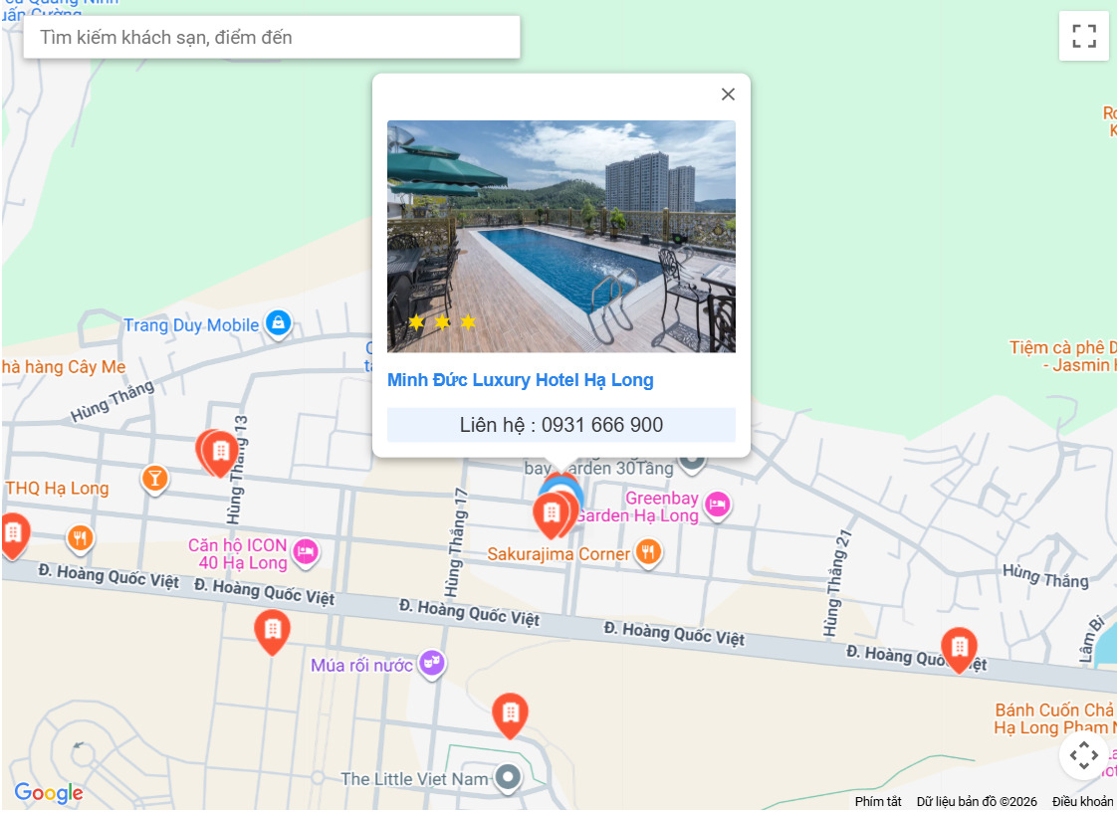Click the orange cocktail bar marker
The width and height of the screenshot is (1117, 813).
click(154, 479)
